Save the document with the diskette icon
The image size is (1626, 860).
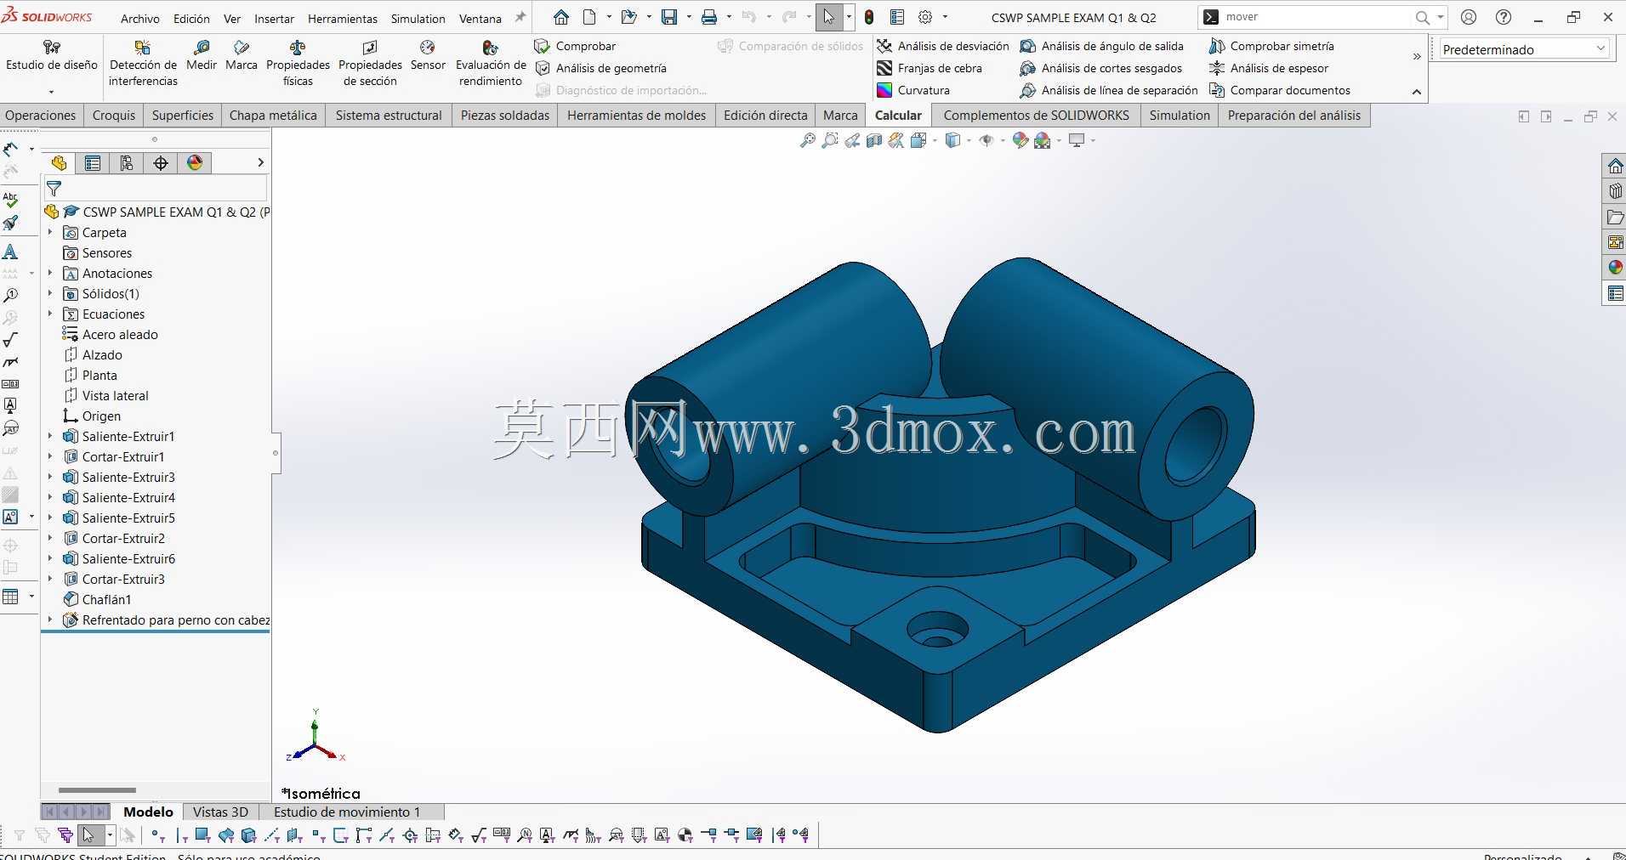coord(670,17)
